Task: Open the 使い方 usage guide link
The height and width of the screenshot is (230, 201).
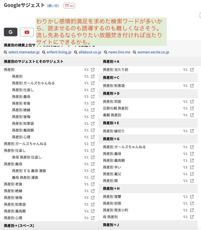Action: tap(53, 6)
